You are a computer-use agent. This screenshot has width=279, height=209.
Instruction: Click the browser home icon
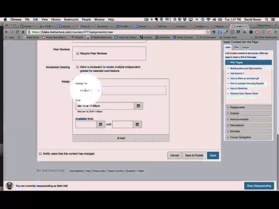coord(23,32)
